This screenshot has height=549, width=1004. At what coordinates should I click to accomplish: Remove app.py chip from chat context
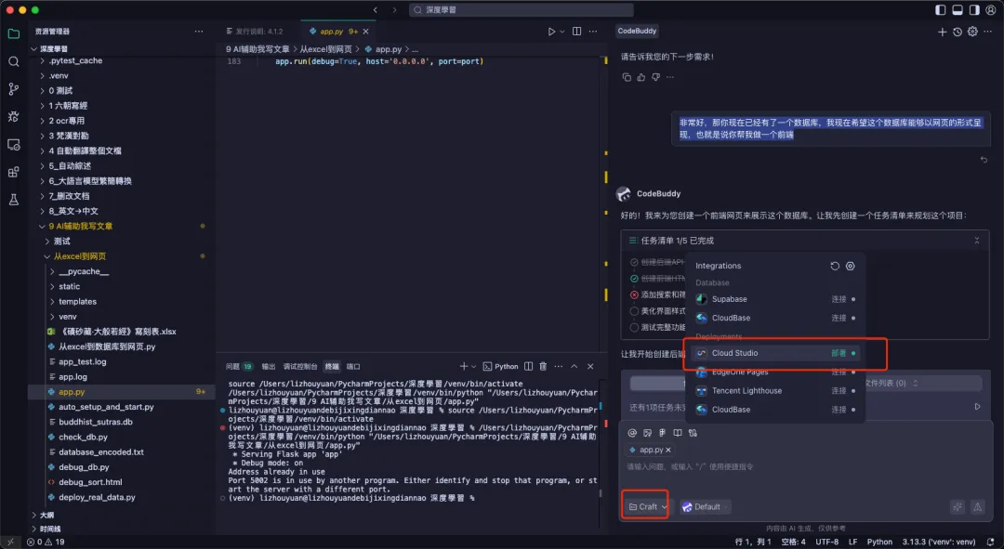(x=668, y=451)
